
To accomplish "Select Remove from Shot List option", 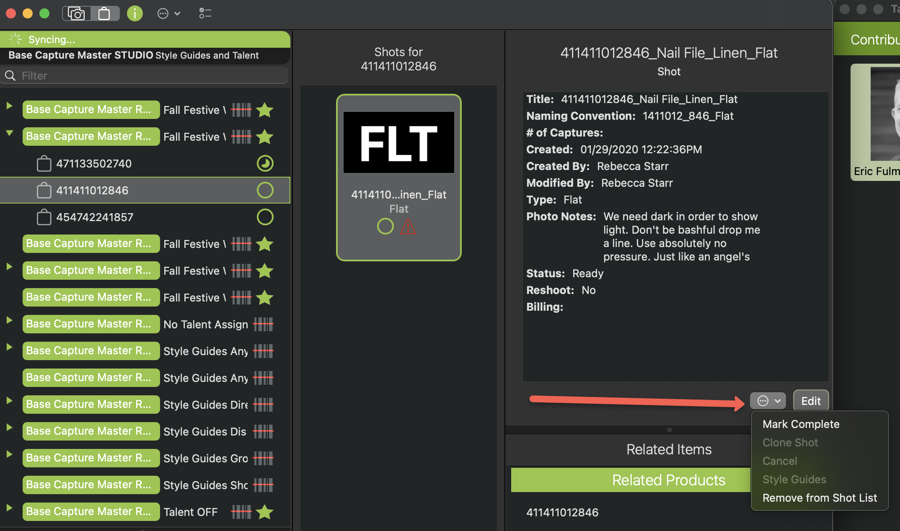I will tap(819, 498).
